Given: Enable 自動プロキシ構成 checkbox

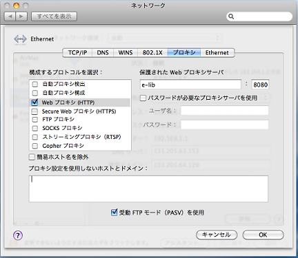Looking at the screenshot, I should [x=35, y=93].
